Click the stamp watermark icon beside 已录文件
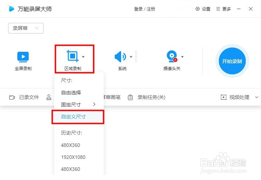The width and height of the screenshot is (261, 180). tap(49, 97)
